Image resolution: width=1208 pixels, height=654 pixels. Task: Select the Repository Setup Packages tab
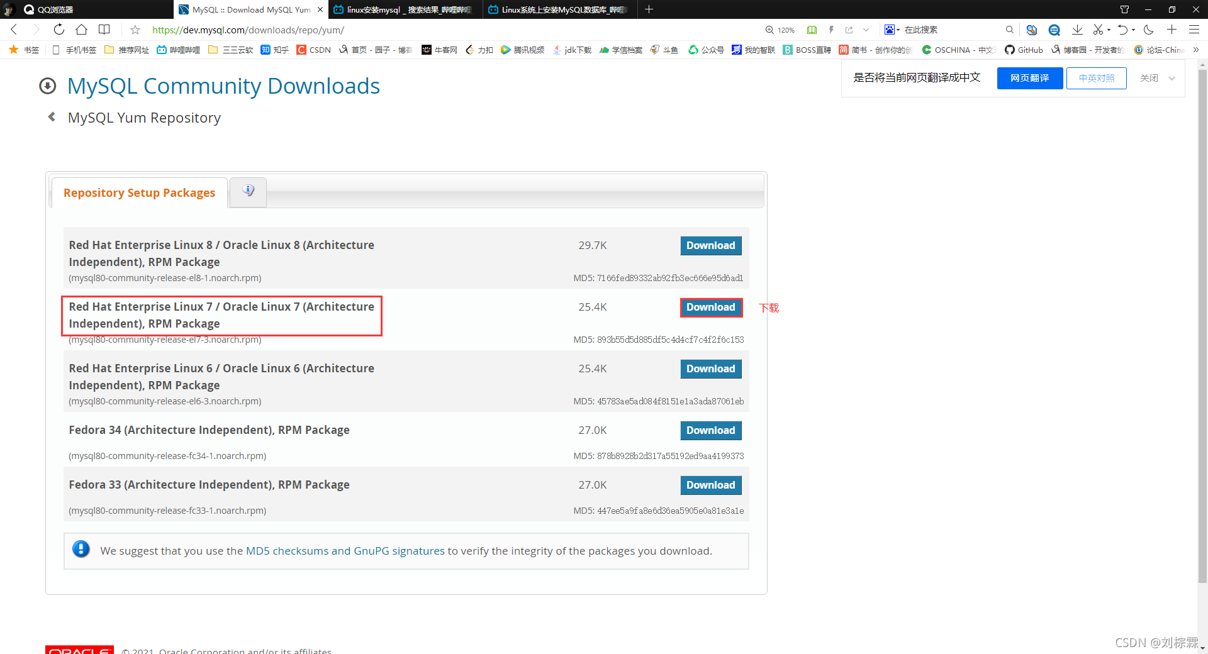(139, 192)
